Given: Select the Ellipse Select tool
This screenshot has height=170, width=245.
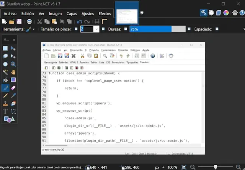Looking at the screenshot, I should click(x=5, y=64).
